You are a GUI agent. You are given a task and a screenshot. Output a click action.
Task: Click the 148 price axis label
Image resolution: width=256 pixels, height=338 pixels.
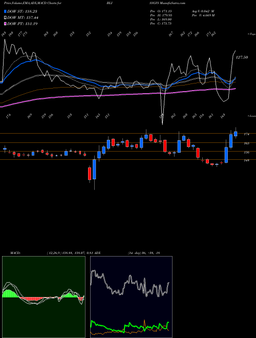246,160
